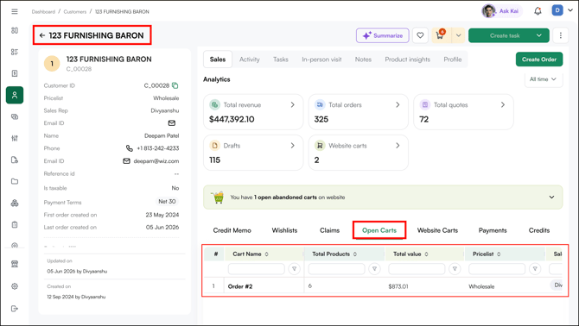Open the All time period dropdown
The height and width of the screenshot is (326, 579).
tap(544, 79)
